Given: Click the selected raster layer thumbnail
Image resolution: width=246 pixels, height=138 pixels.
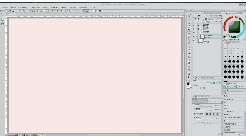Looking at the screenshot, I should point(203,36).
